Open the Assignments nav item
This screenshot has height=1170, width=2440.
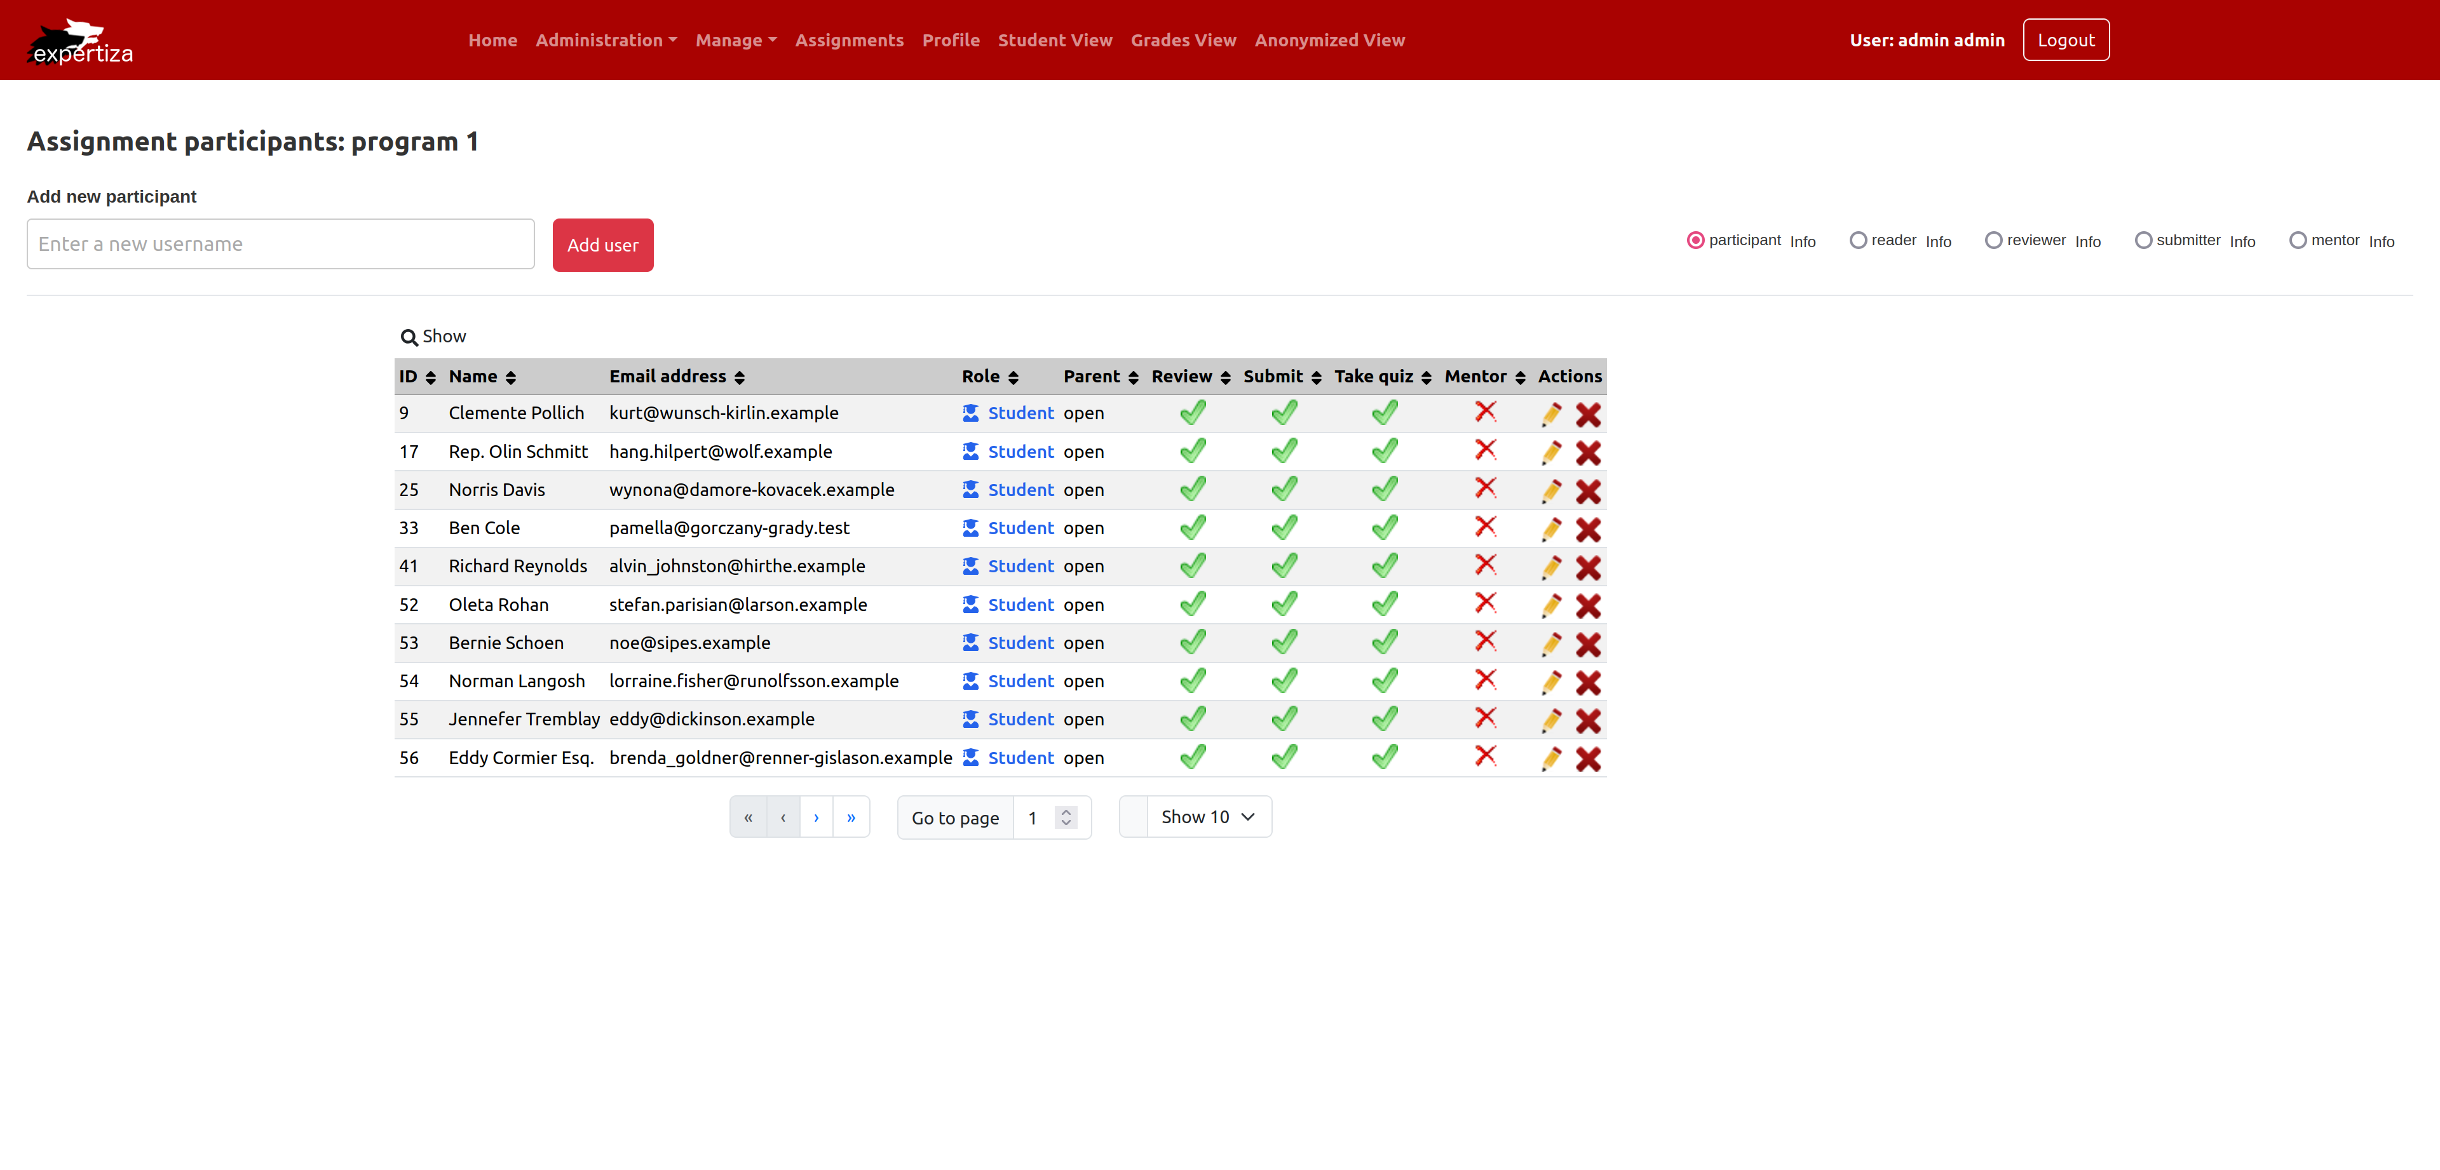pyautogui.click(x=849, y=41)
